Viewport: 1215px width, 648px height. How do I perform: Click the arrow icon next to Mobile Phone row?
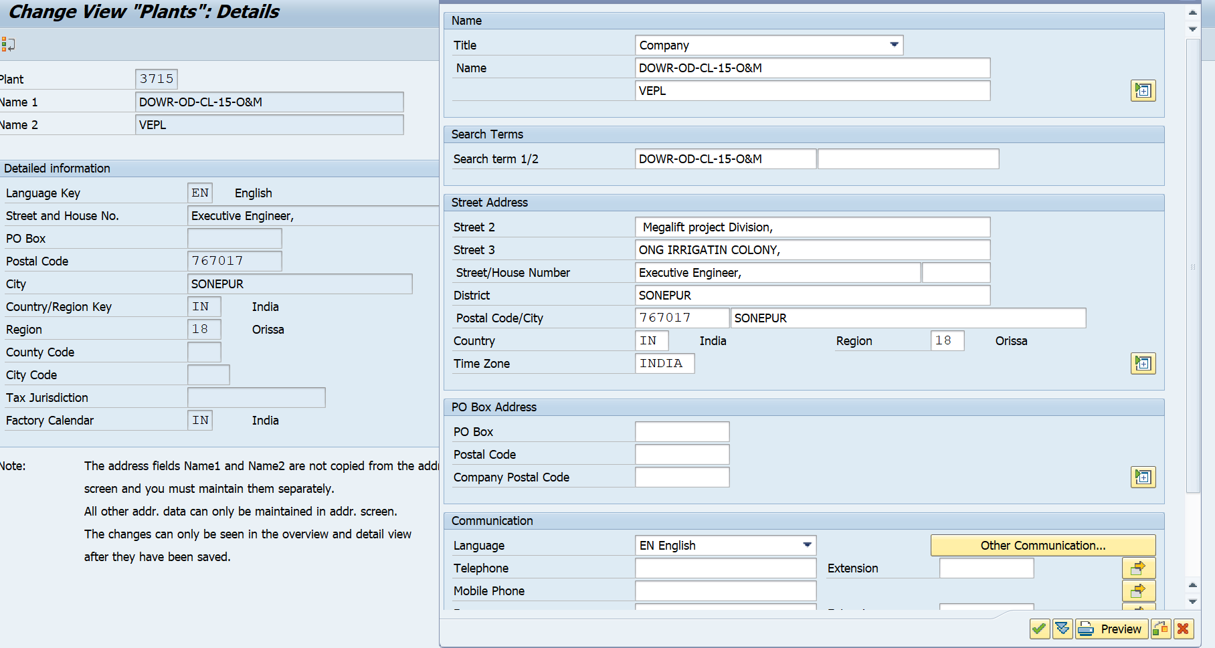pyautogui.click(x=1138, y=591)
